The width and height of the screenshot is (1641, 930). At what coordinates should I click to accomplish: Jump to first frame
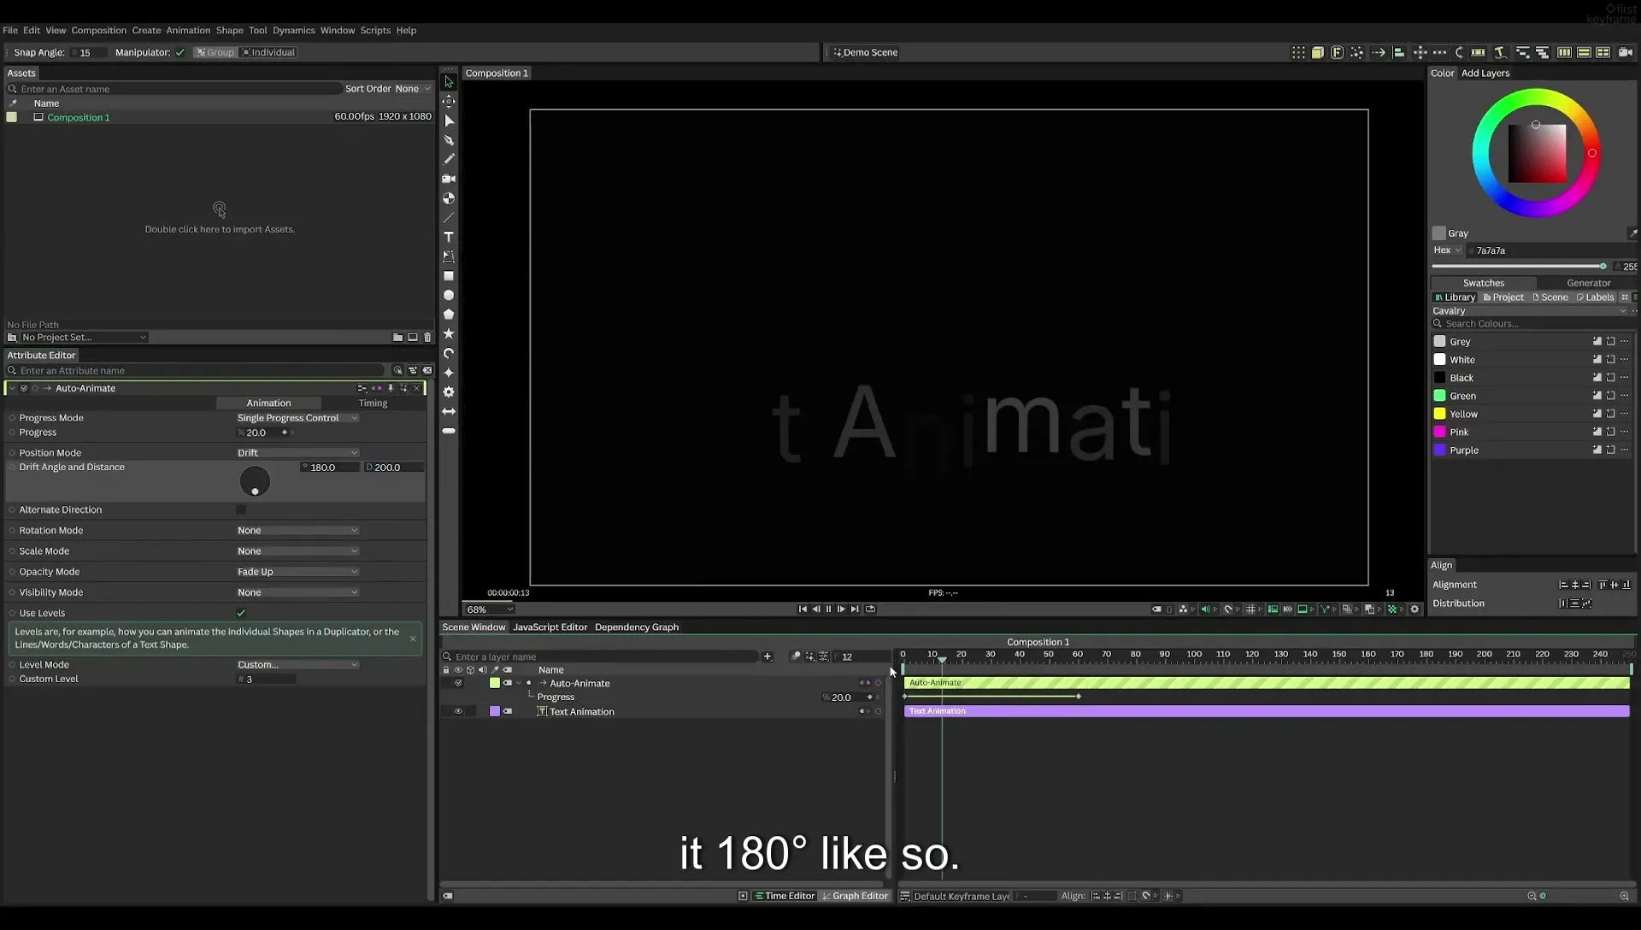tap(803, 609)
